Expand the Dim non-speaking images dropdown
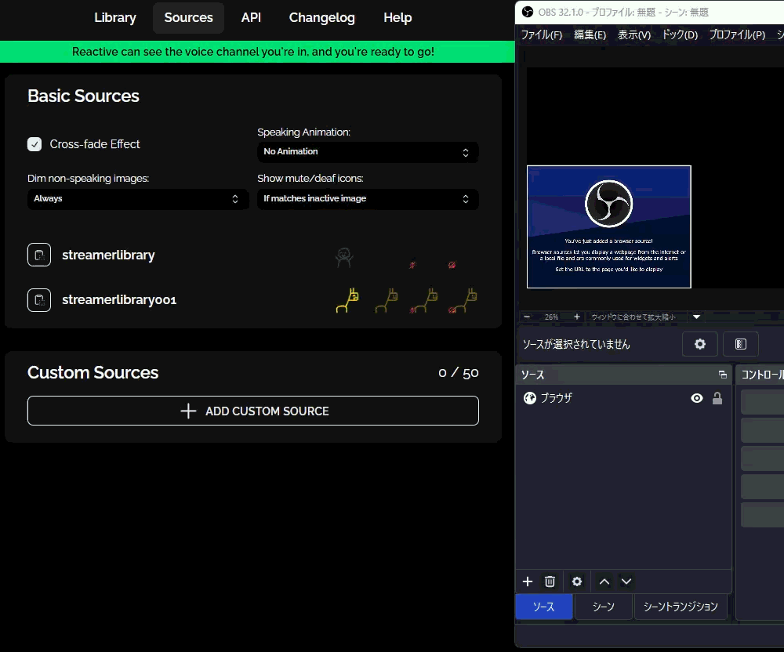The width and height of the screenshot is (784, 652). [x=137, y=199]
